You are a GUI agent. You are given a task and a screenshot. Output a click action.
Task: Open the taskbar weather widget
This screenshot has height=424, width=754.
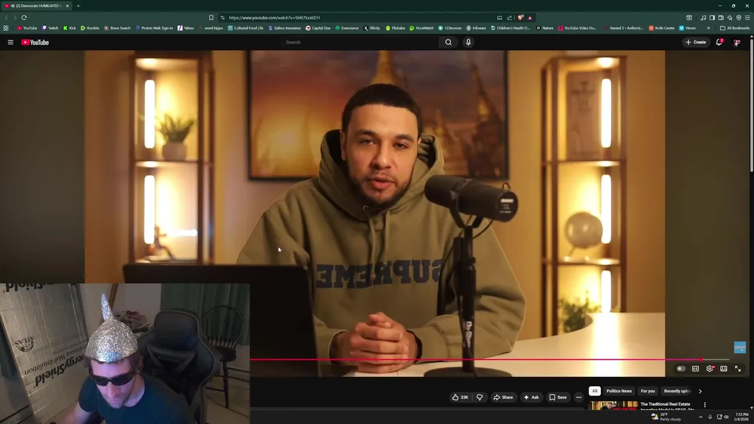pos(666,417)
